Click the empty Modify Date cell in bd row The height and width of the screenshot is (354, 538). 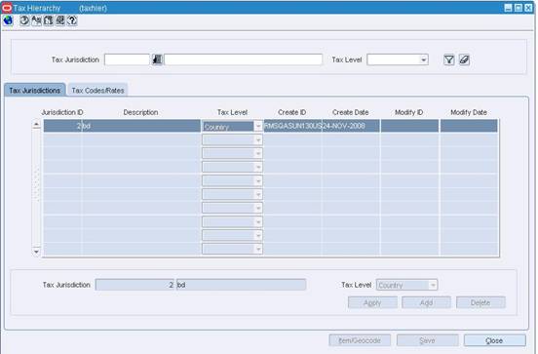[469, 126]
